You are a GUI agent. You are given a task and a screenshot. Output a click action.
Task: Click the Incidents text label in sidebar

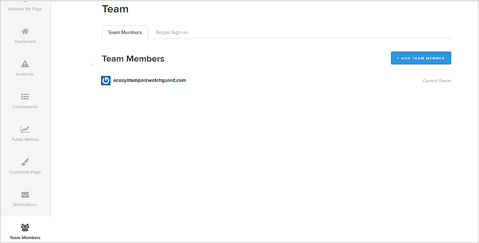pos(25,74)
